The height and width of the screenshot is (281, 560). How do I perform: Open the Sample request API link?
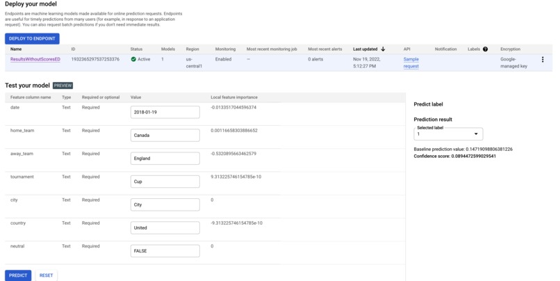pyautogui.click(x=411, y=63)
